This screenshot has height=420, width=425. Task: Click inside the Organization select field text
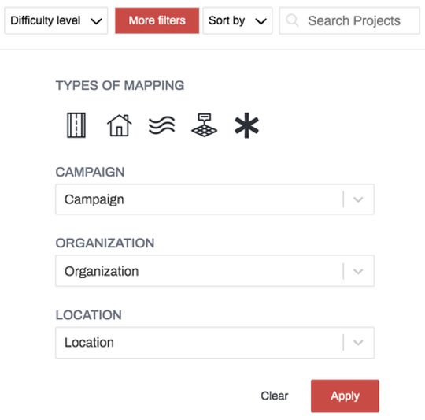click(x=102, y=271)
